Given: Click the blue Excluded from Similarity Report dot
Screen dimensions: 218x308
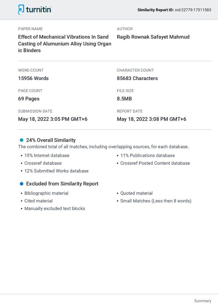Looking at the screenshot, I should (22, 184).
